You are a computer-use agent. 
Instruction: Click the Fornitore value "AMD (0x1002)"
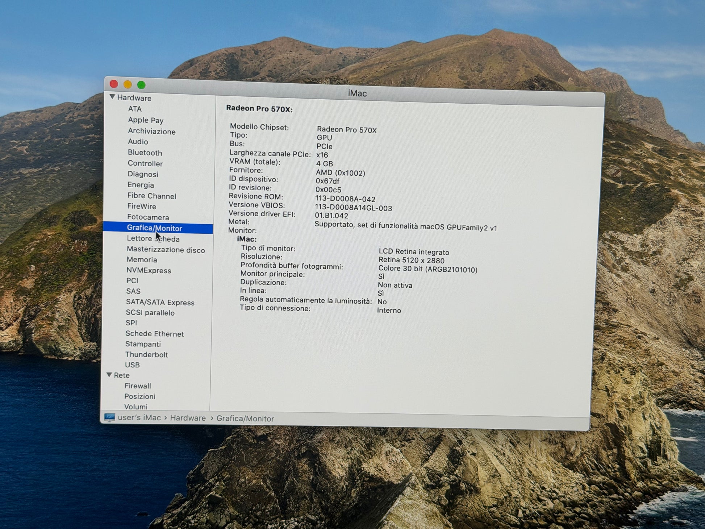point(340,173)
